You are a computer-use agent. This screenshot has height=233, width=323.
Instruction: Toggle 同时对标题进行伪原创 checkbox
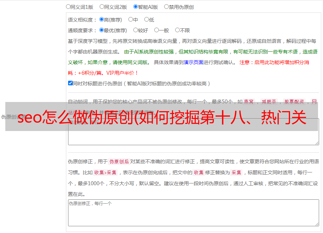pos(70,83)
